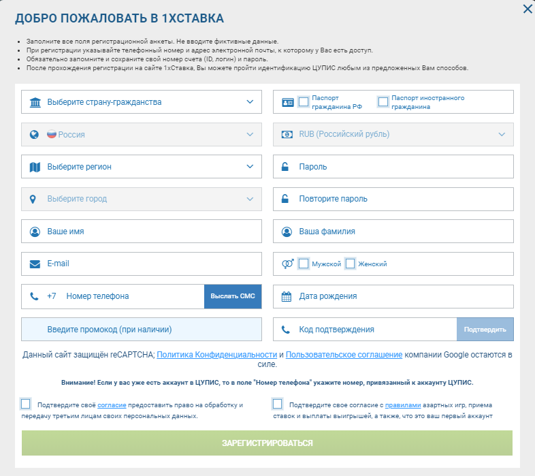
Task: Click the ID card passport icon
Action: (288, 102)
